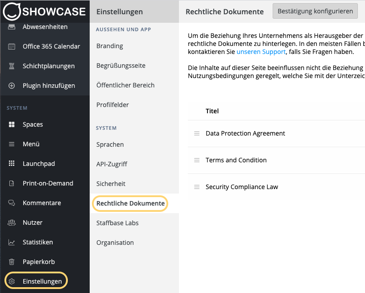Click drag handle of Data Protection Agreement
The height and width of the screenshot is (293, 365).
pyautogui.click(x=197, y=133)
